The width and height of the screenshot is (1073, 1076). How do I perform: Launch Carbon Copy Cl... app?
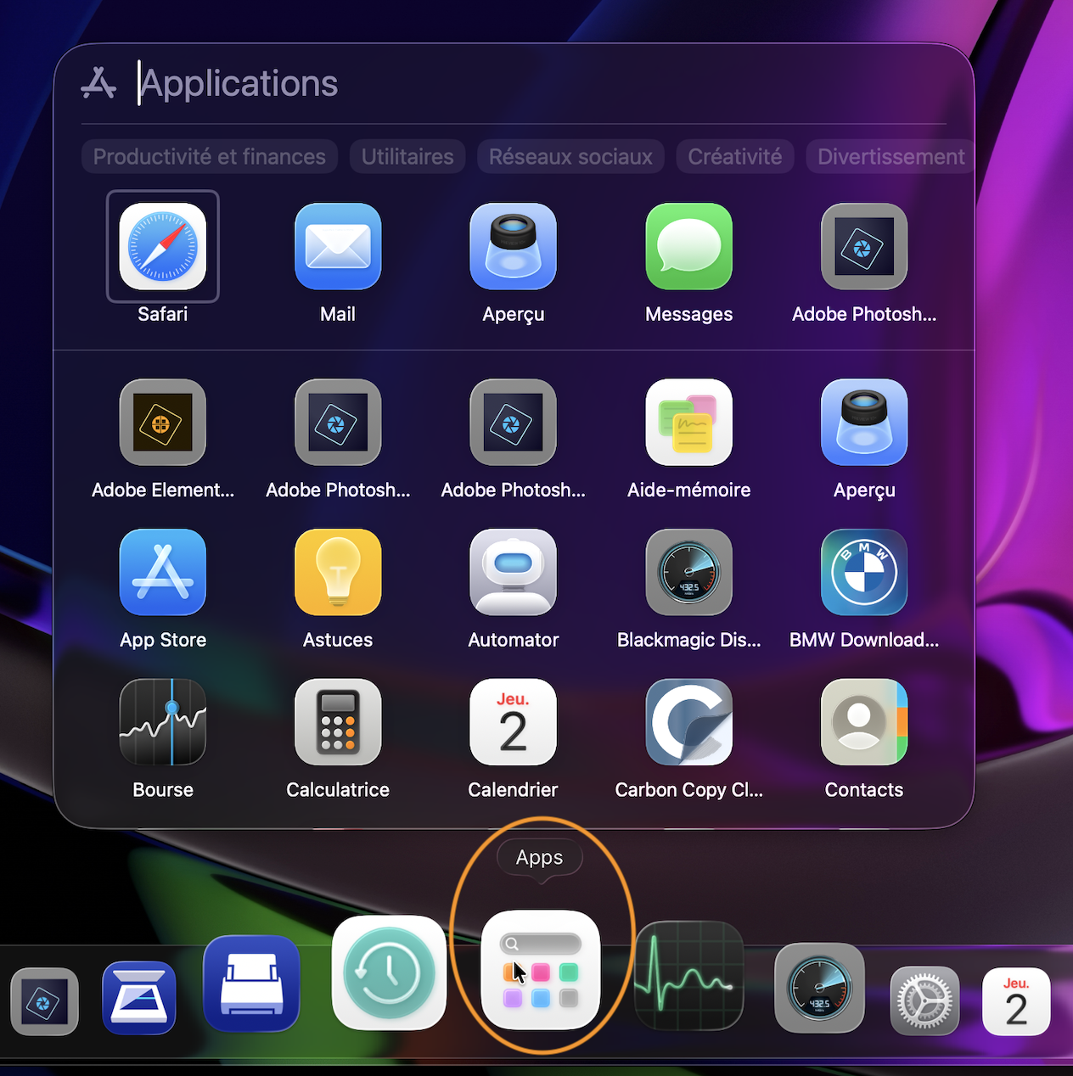pos(688,722)
